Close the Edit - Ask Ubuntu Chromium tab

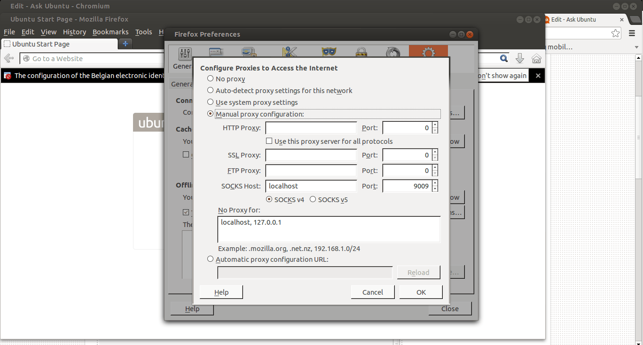pyautogui.click(x=622, y=20)
